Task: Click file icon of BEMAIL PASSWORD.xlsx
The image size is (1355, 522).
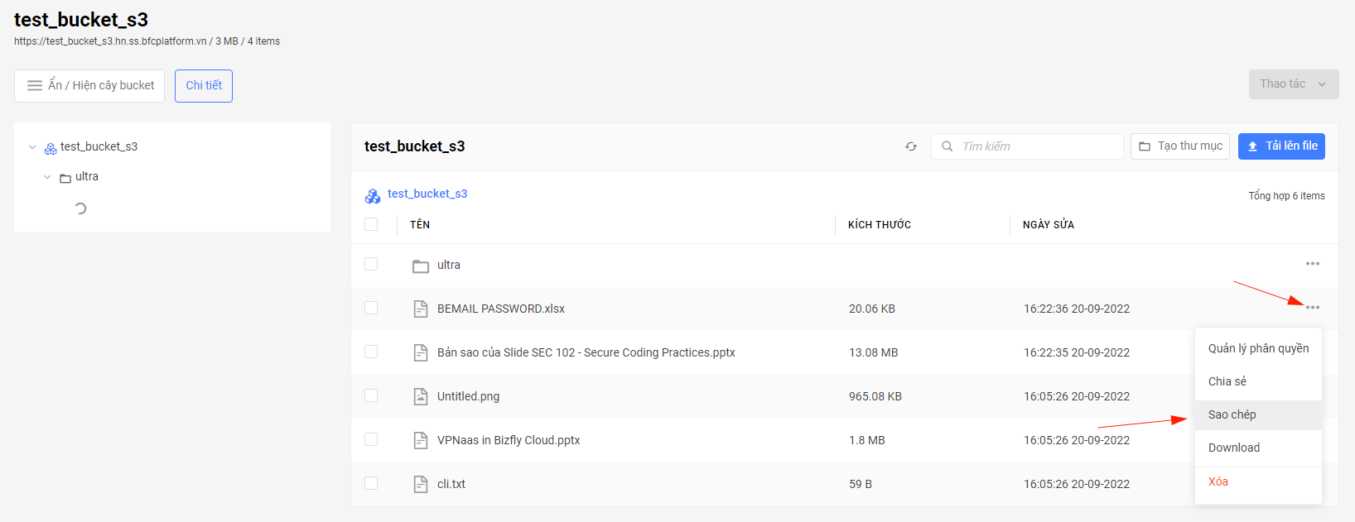Action: (x=421, y=309)
